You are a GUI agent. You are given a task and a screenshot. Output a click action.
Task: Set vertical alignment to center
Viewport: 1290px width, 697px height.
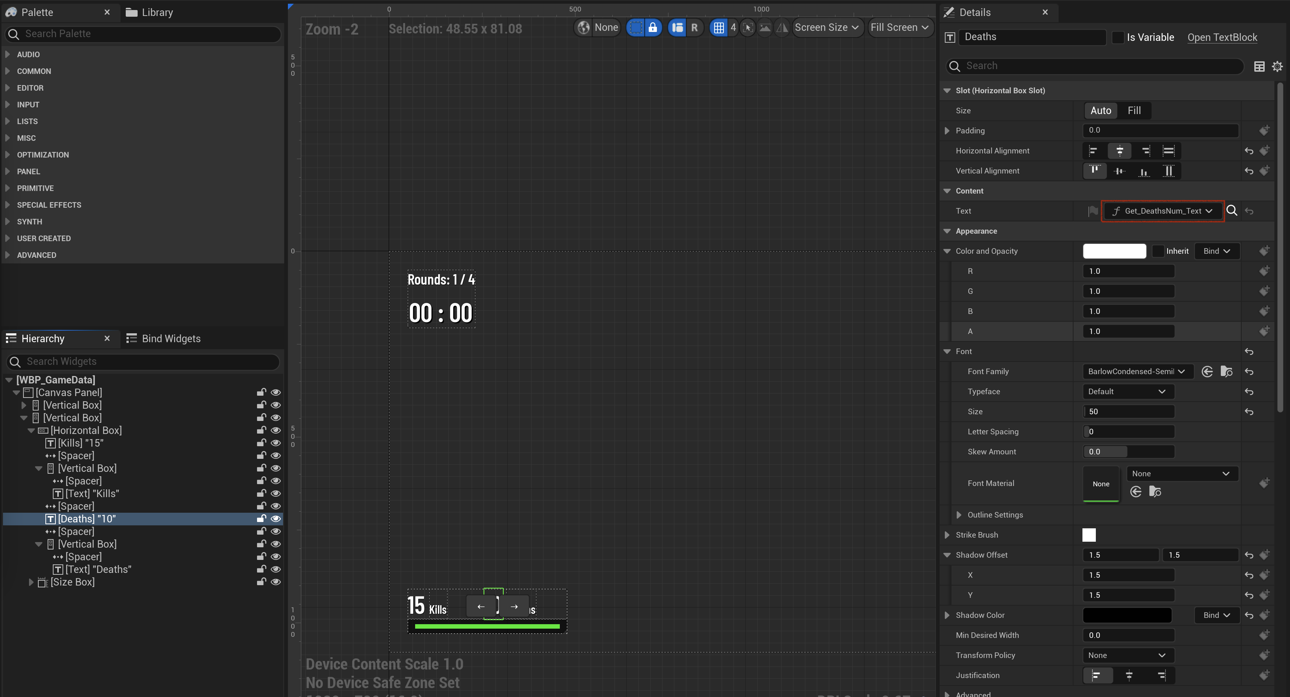[x=1119, y=171]
